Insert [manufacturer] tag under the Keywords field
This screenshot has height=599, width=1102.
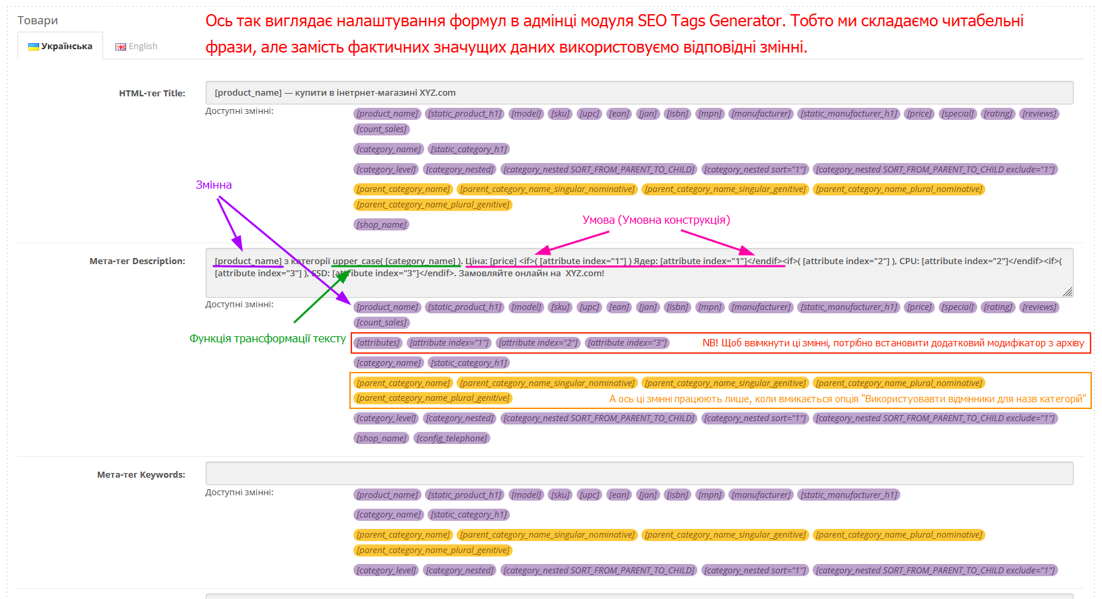761,495
